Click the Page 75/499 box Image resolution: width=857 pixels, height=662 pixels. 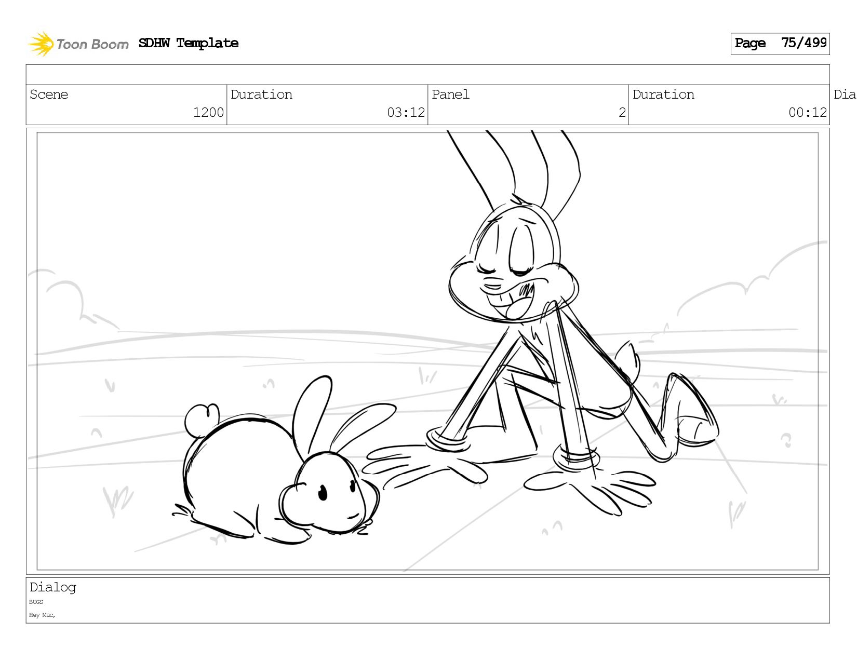[780, 44]
